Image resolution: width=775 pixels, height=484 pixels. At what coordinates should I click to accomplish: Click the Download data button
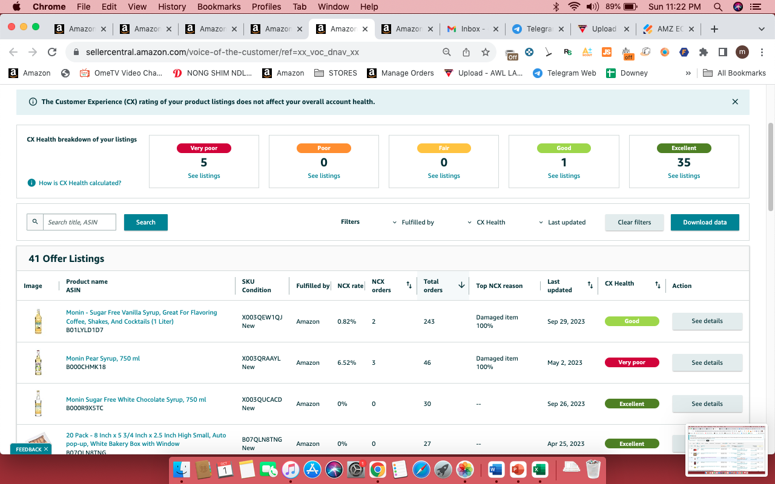(705, 222)
